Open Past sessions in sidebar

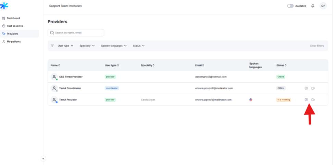[15, 26]
